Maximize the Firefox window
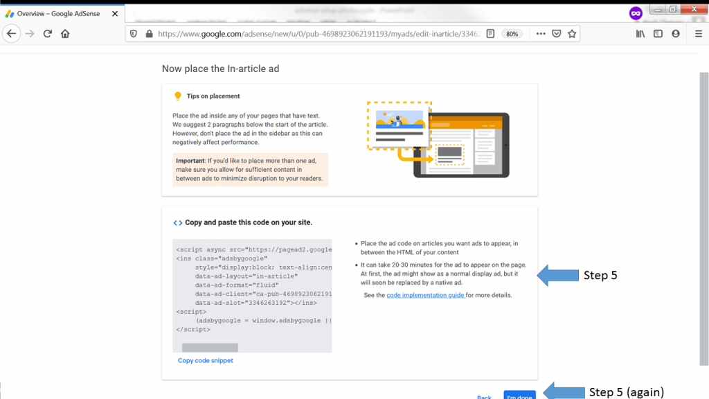The width and height of the screenshot is (709, 399). [x=673, y=10]
